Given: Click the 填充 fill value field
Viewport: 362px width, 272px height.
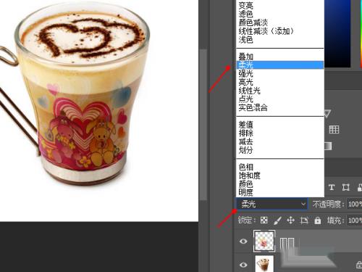Looking at the screenshot, I should tap(354, 221).
